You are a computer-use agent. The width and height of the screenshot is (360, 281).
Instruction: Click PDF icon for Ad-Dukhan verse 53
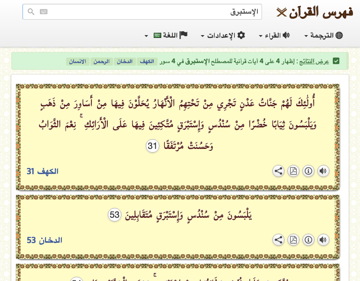click(293, 240)
